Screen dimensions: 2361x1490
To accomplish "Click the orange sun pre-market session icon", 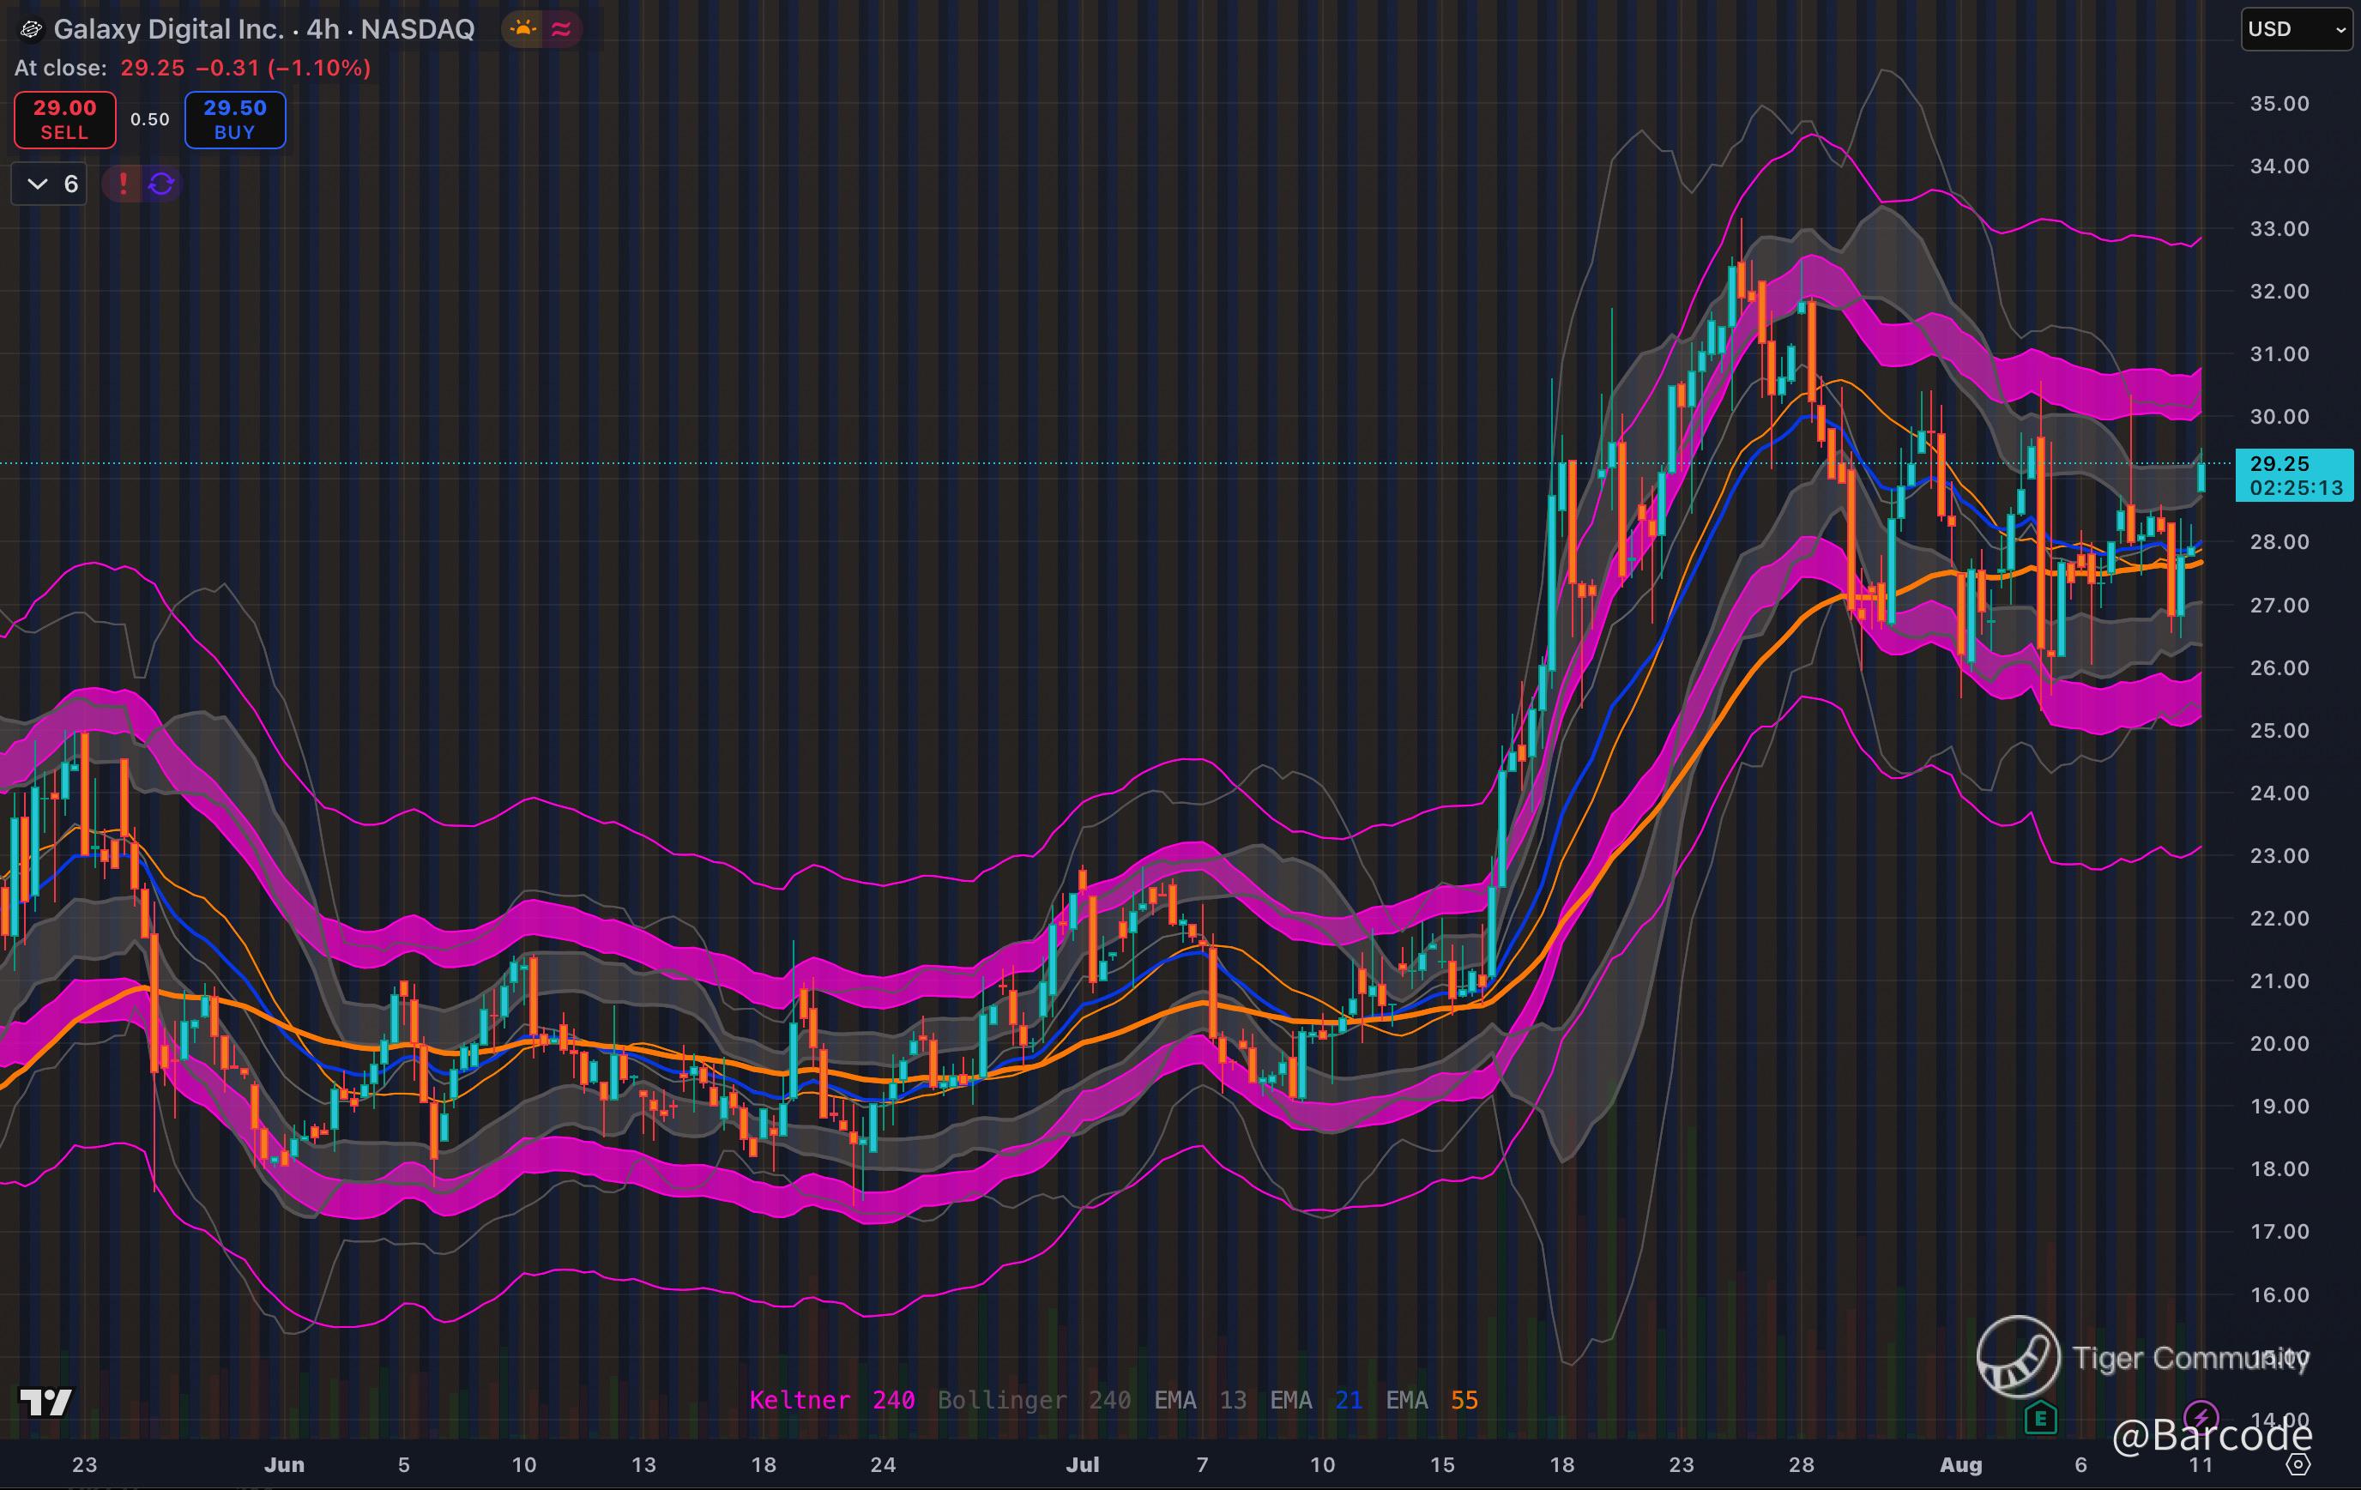I will click(523, 29).
